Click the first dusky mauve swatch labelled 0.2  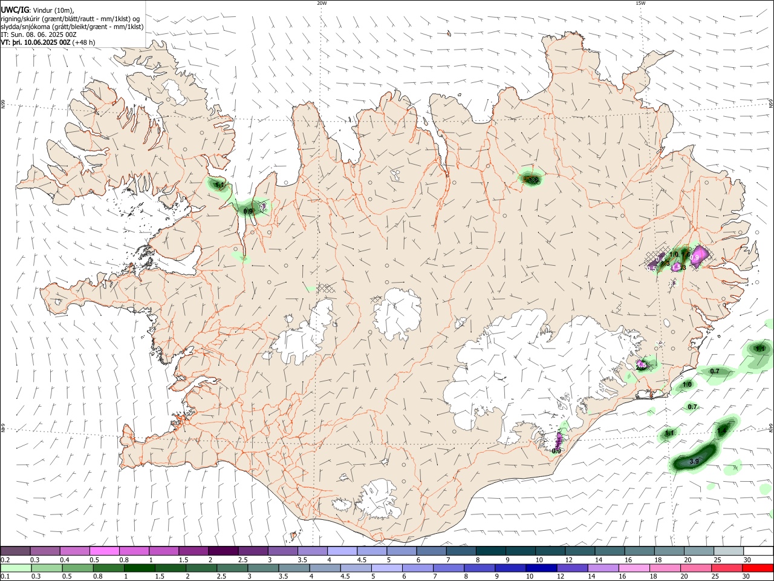[x=15, y=551]
